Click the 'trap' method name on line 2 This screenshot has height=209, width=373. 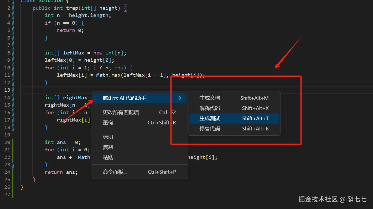[x=72, y=8]
